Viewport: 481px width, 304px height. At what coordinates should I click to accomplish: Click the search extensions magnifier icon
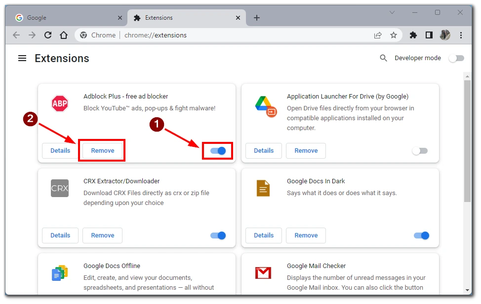coord(383,58)
